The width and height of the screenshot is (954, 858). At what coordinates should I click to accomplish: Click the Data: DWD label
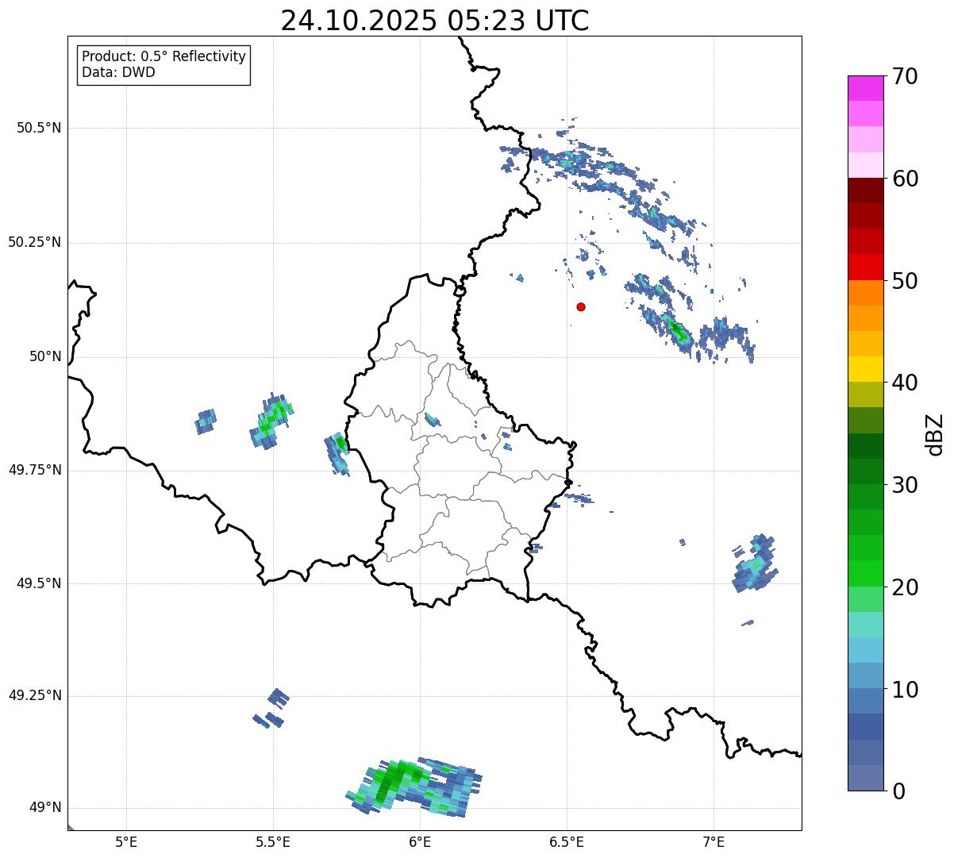(119, 73)
